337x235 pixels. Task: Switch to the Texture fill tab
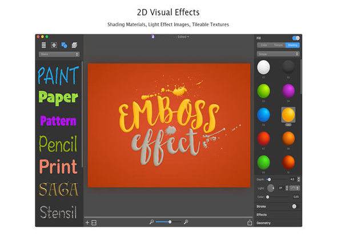[x=278, y=45]
